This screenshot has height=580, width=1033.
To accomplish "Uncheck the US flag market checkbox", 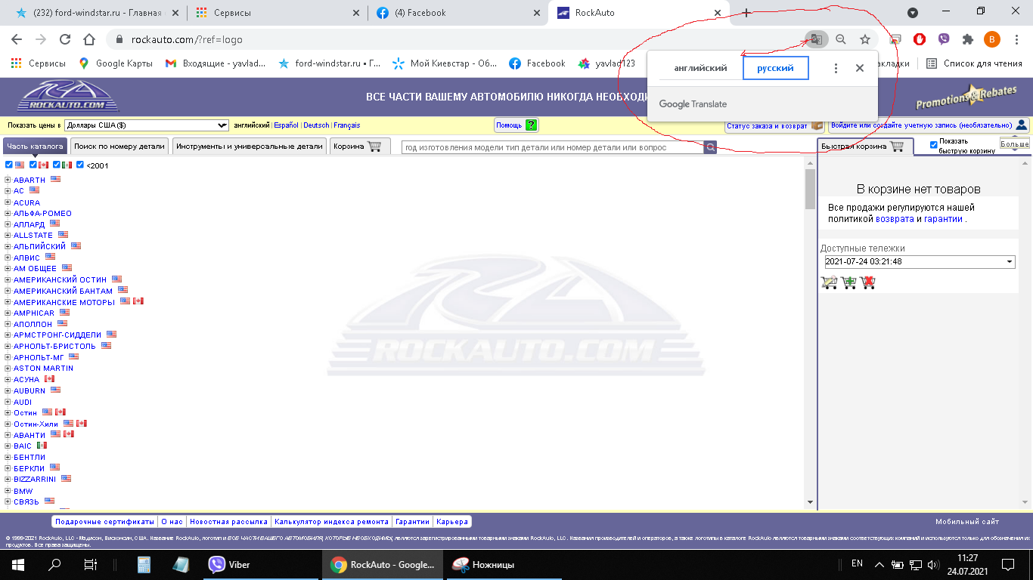I will [9, 165].
